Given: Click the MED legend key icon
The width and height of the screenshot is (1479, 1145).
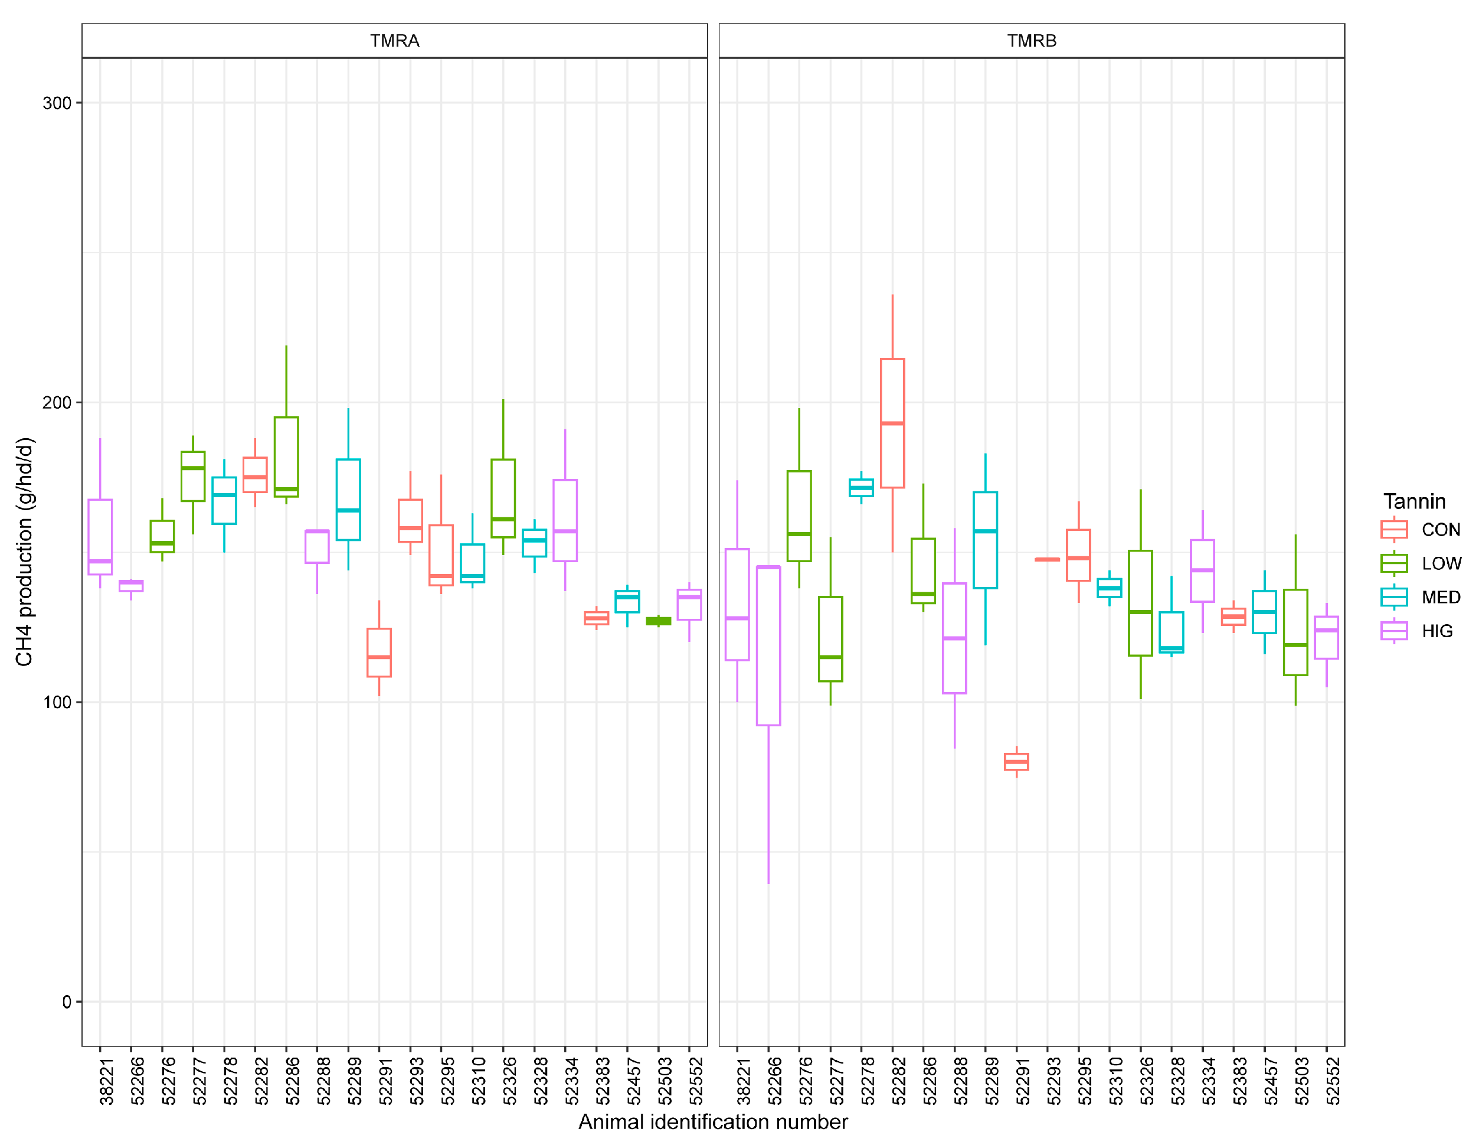Looking at the screenshot, I should tap(1393, 597).
